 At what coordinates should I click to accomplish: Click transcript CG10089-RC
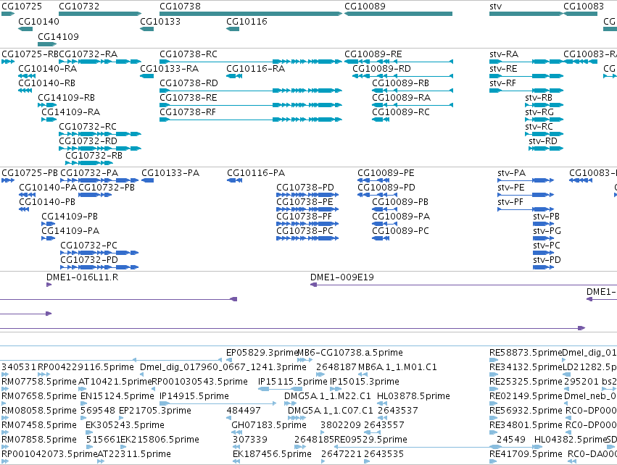point(381,120)
